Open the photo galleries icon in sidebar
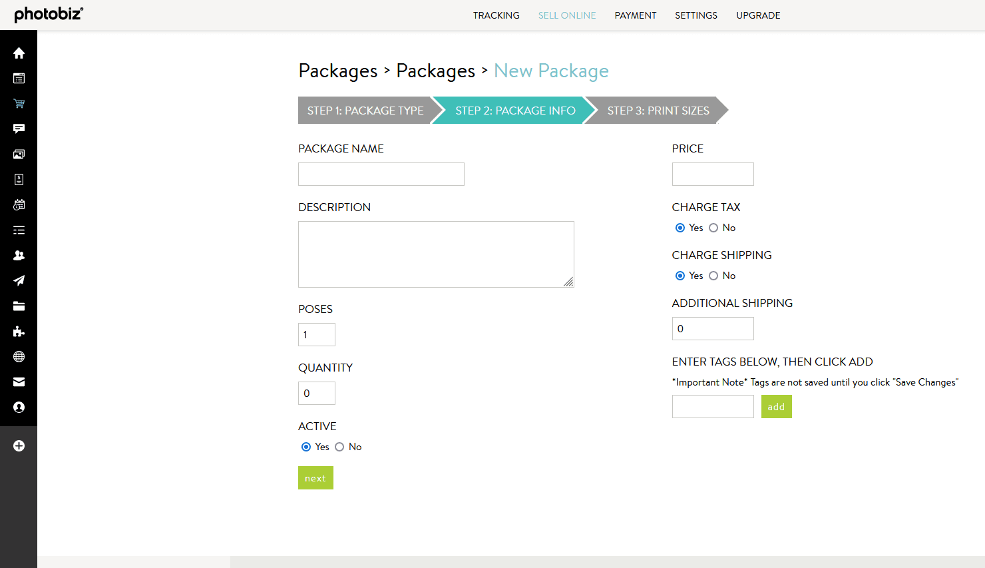Viewport: 985px width, 568px height. pos(19,154)
